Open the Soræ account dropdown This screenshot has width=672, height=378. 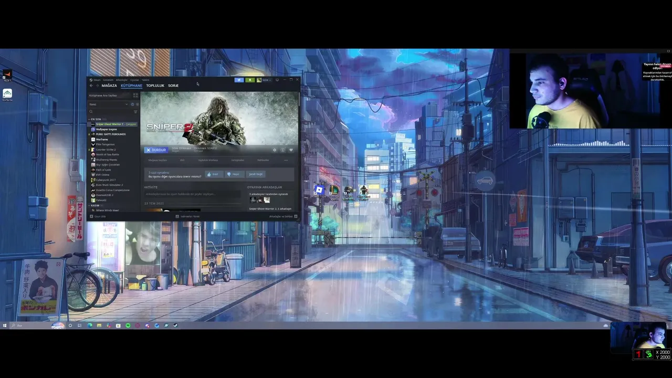click(264, 80)
